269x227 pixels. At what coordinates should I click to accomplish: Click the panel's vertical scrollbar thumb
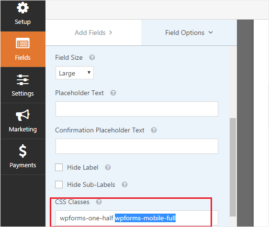(x=233, y=167)
